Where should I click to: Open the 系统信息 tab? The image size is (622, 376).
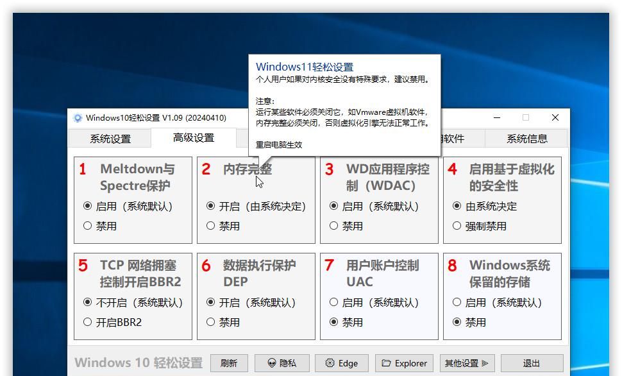526,138
